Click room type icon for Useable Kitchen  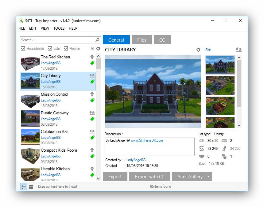click(x=92, y=168)
